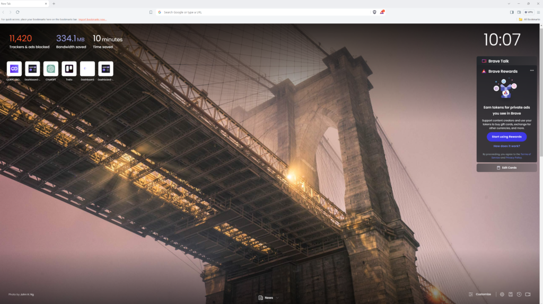
Task: Open bookmarks icon in bottom-right toolbar
Action: pyautogui.click(x=511, y=294)
